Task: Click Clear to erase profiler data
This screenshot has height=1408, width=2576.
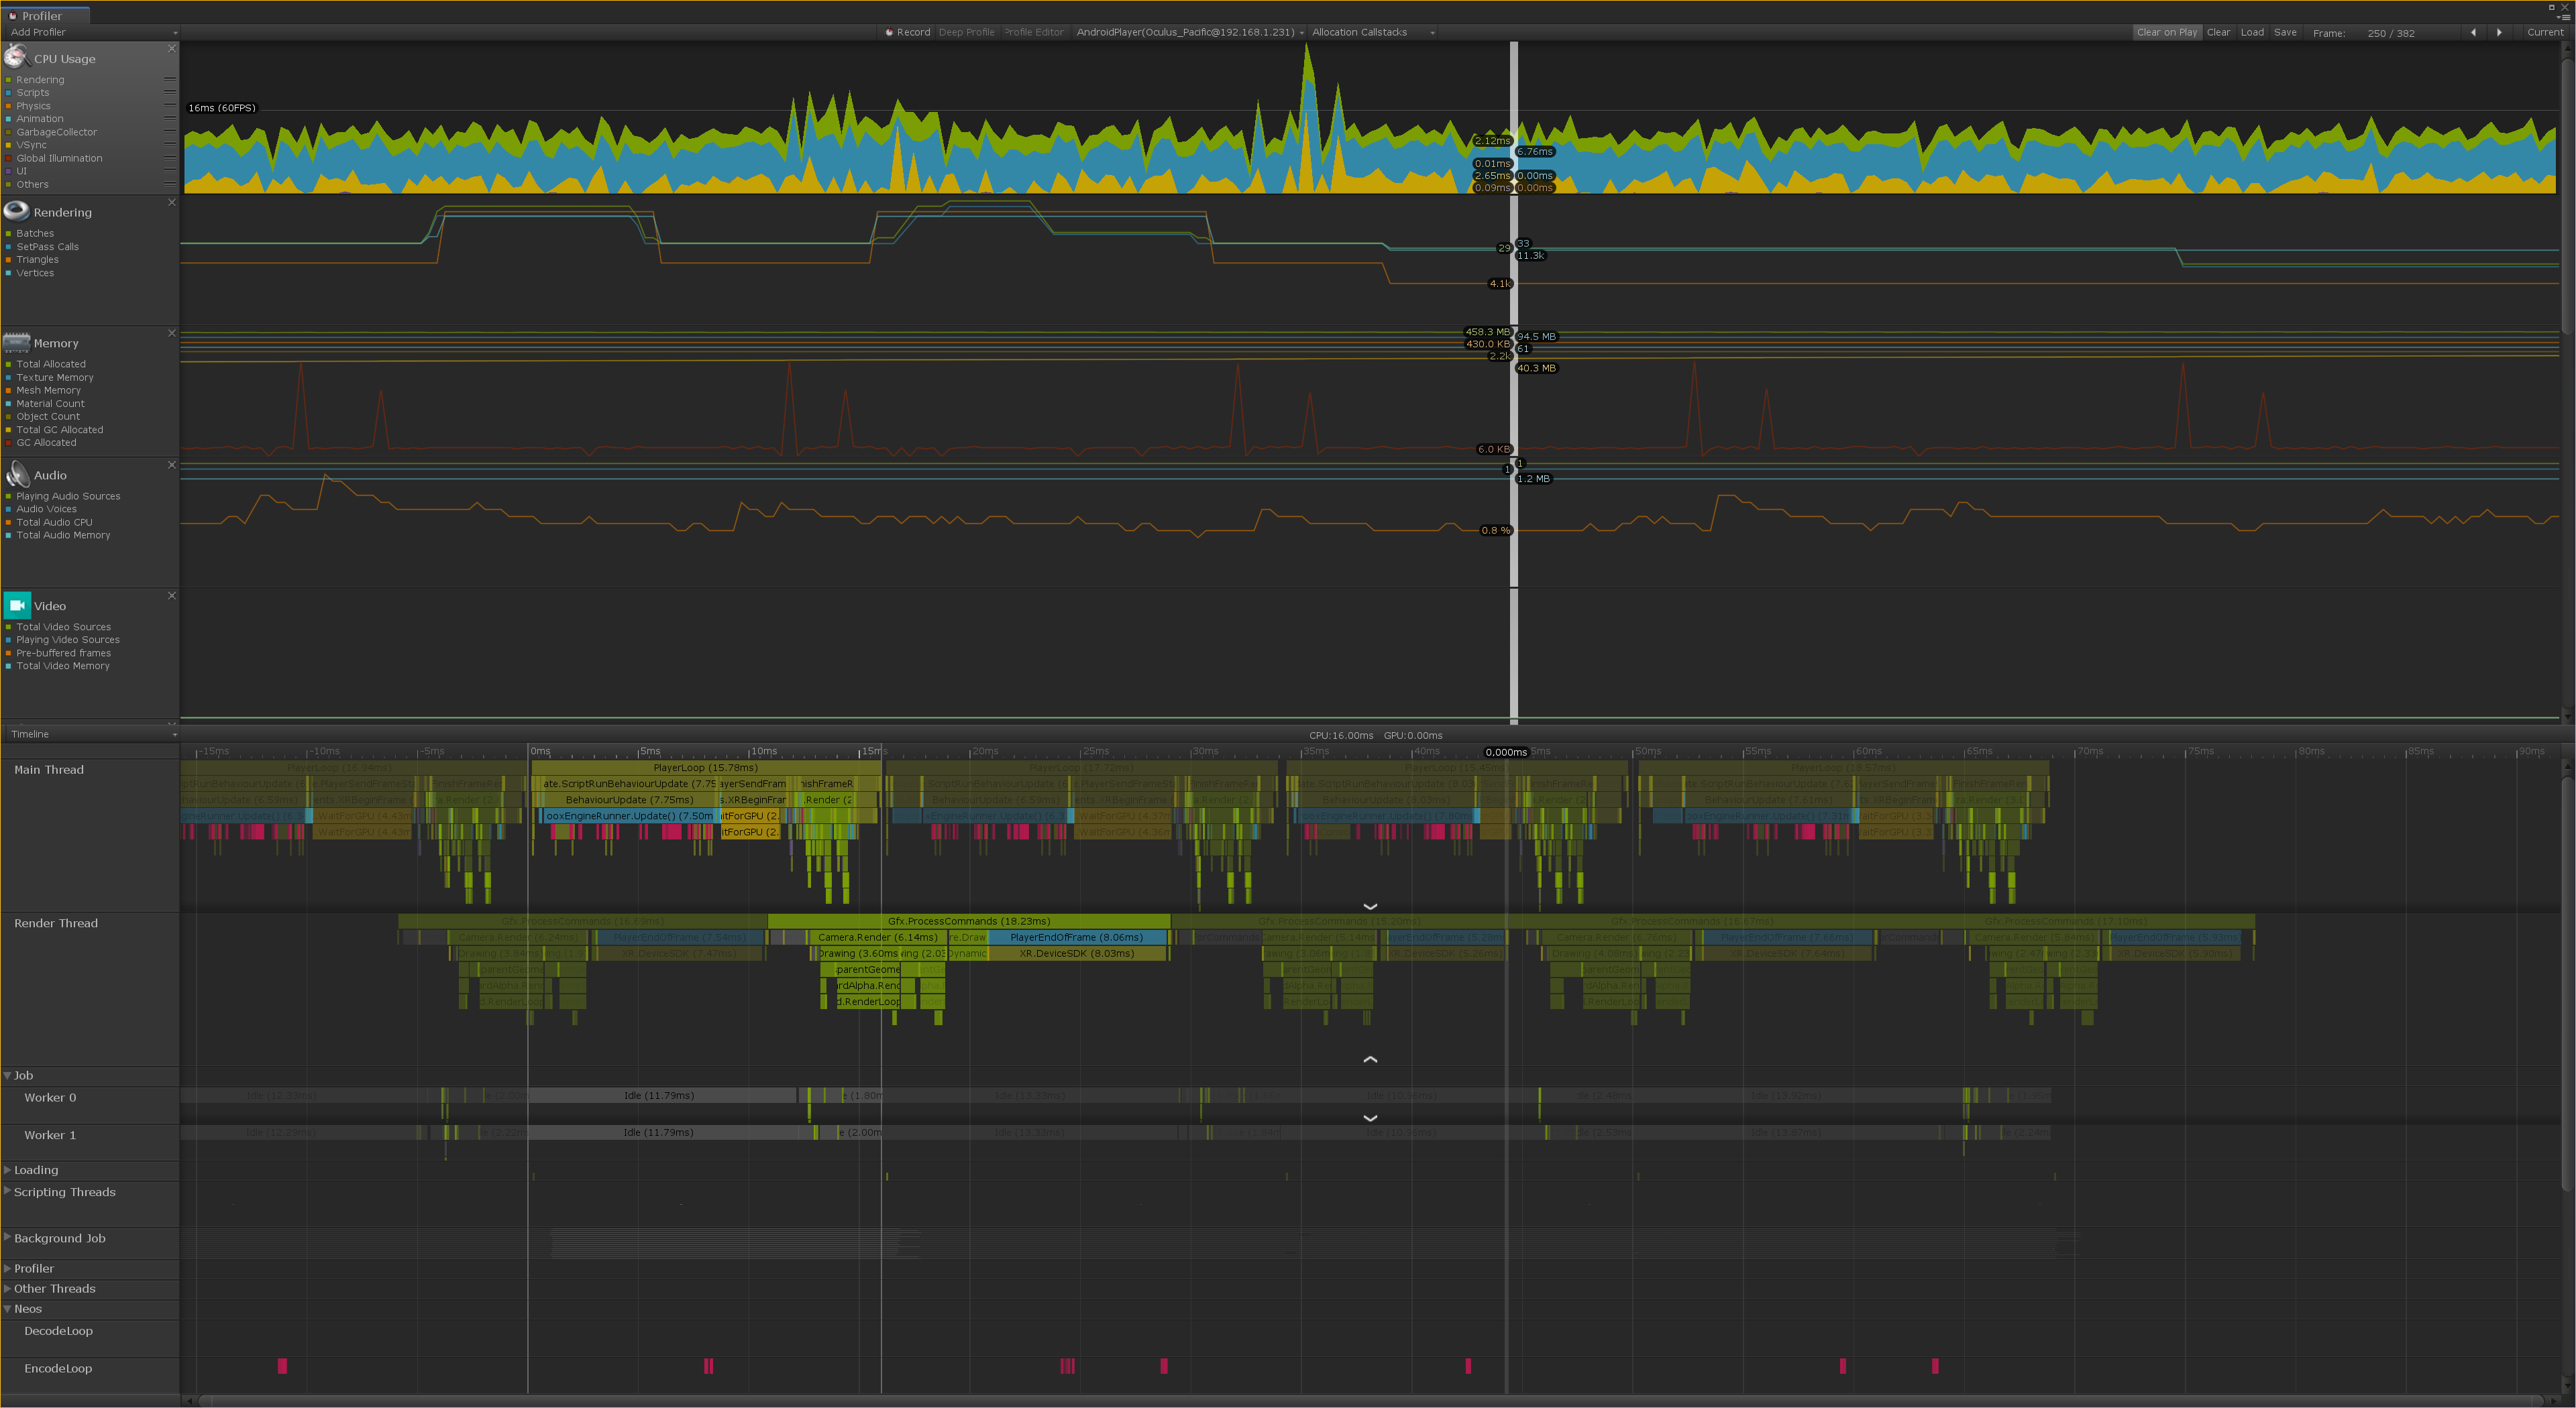Action: point(2218,32)
